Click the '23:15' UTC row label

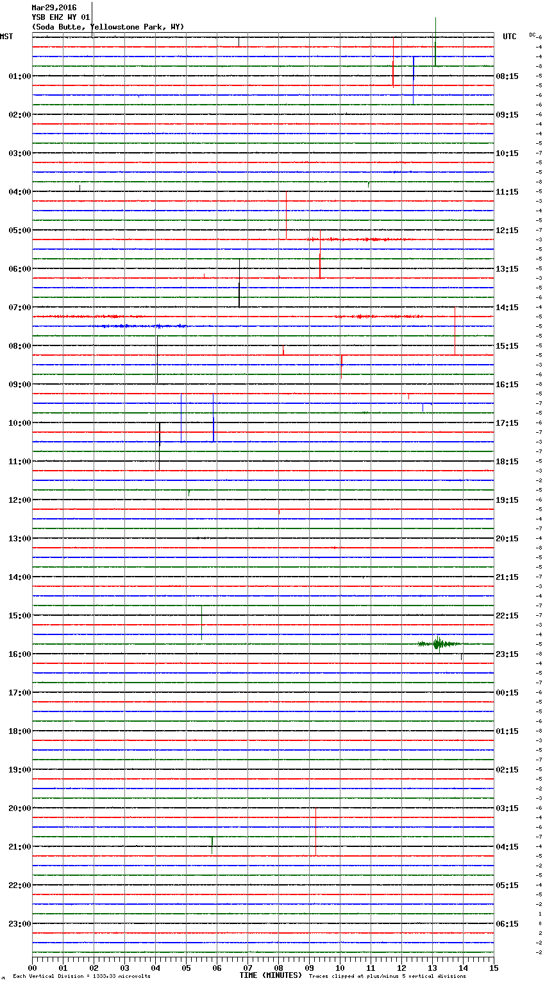[507, 654]
